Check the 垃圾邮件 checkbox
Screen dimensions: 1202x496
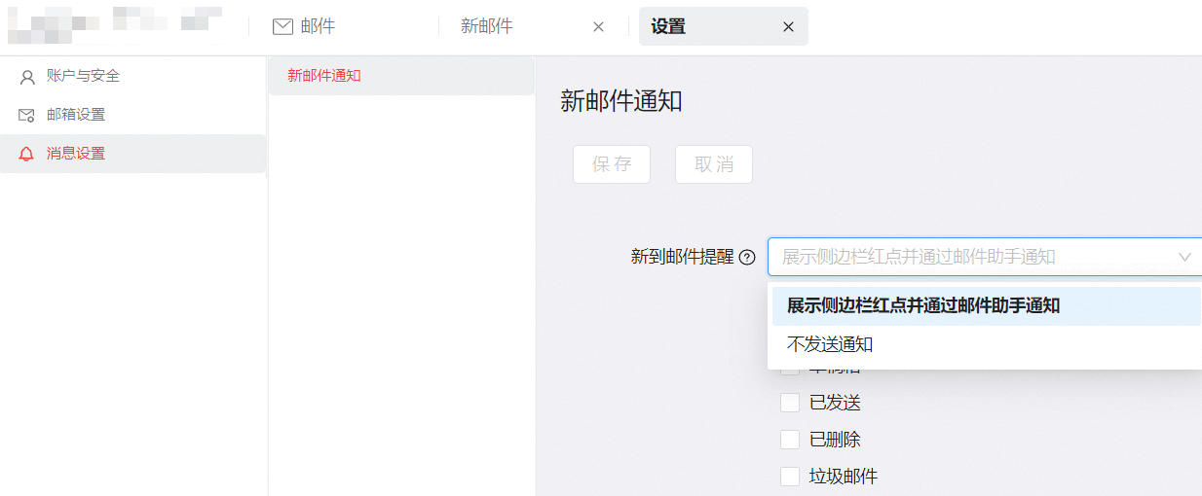[790, 477]
